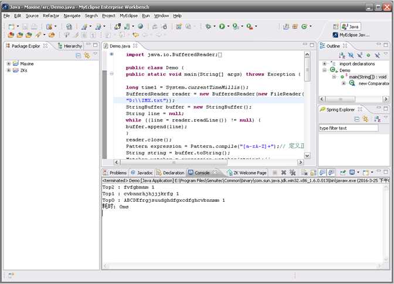
Task: Toggle Hide Static Members in Outline
Action: pyautogui.click(x=359, y=55)
